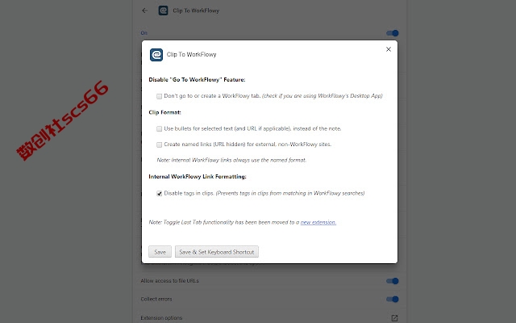Click the "Allow access to file URLs" label
This screenshot has height=323, width=516.
pos(169,281)
